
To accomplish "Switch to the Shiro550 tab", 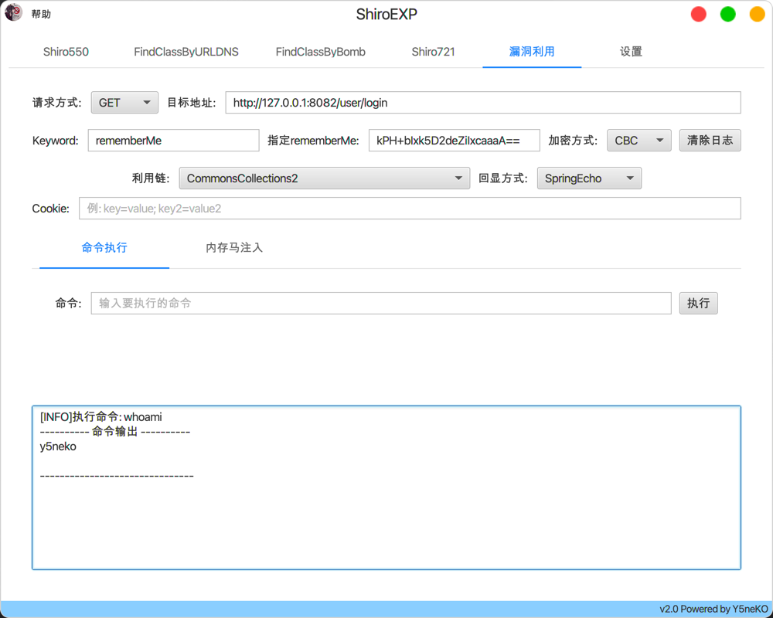I will pos(66,52).
